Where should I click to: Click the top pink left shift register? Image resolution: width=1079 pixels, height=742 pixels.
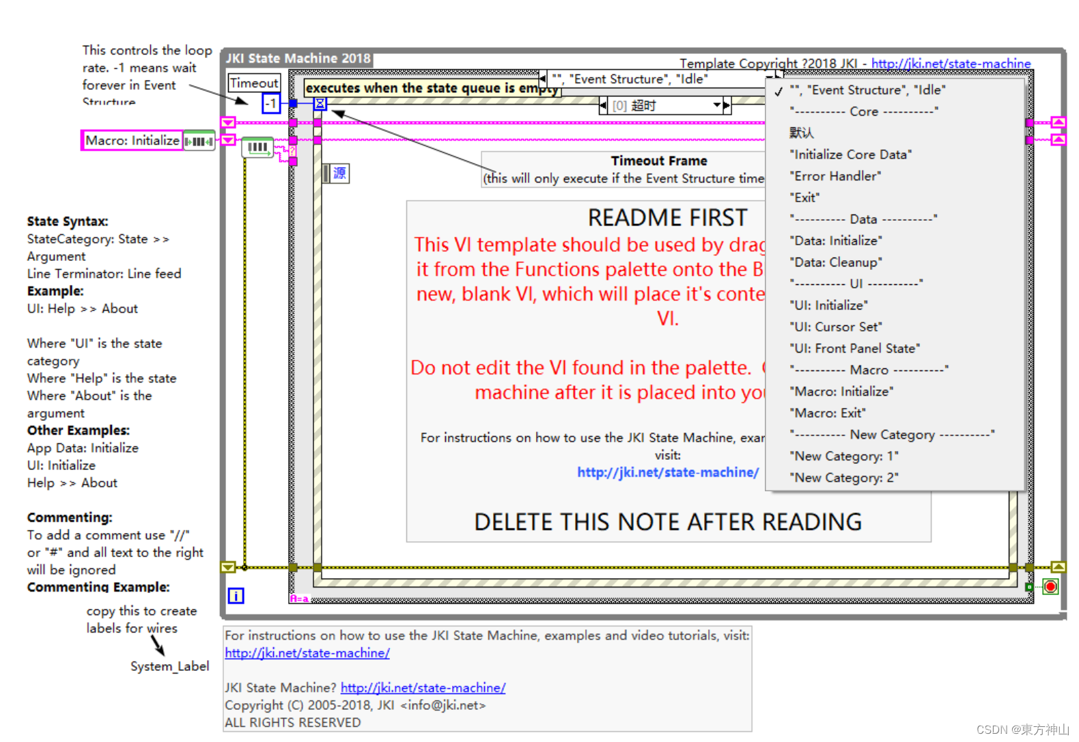(x=228, y=123)
